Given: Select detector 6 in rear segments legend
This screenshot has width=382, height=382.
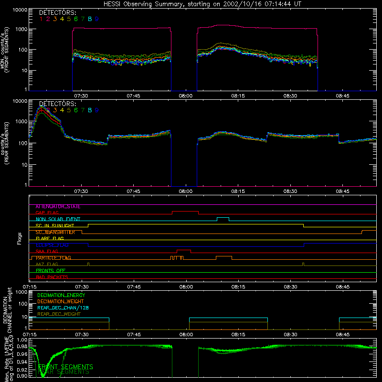Looking at the screenshot, I should click(76, 110).
